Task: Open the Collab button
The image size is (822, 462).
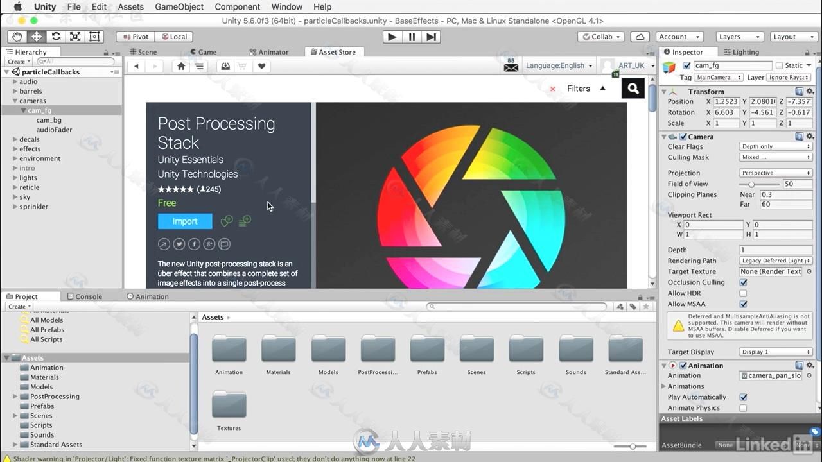Action: [x=601, y=37]
